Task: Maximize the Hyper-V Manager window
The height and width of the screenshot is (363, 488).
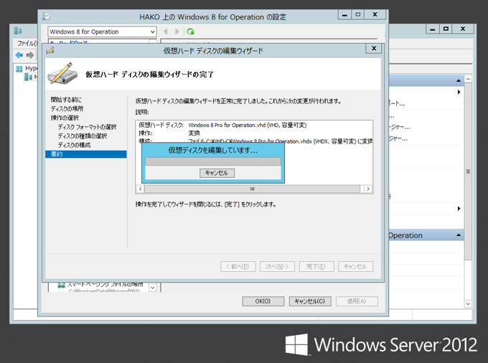Action: click(x=446, y=29)
